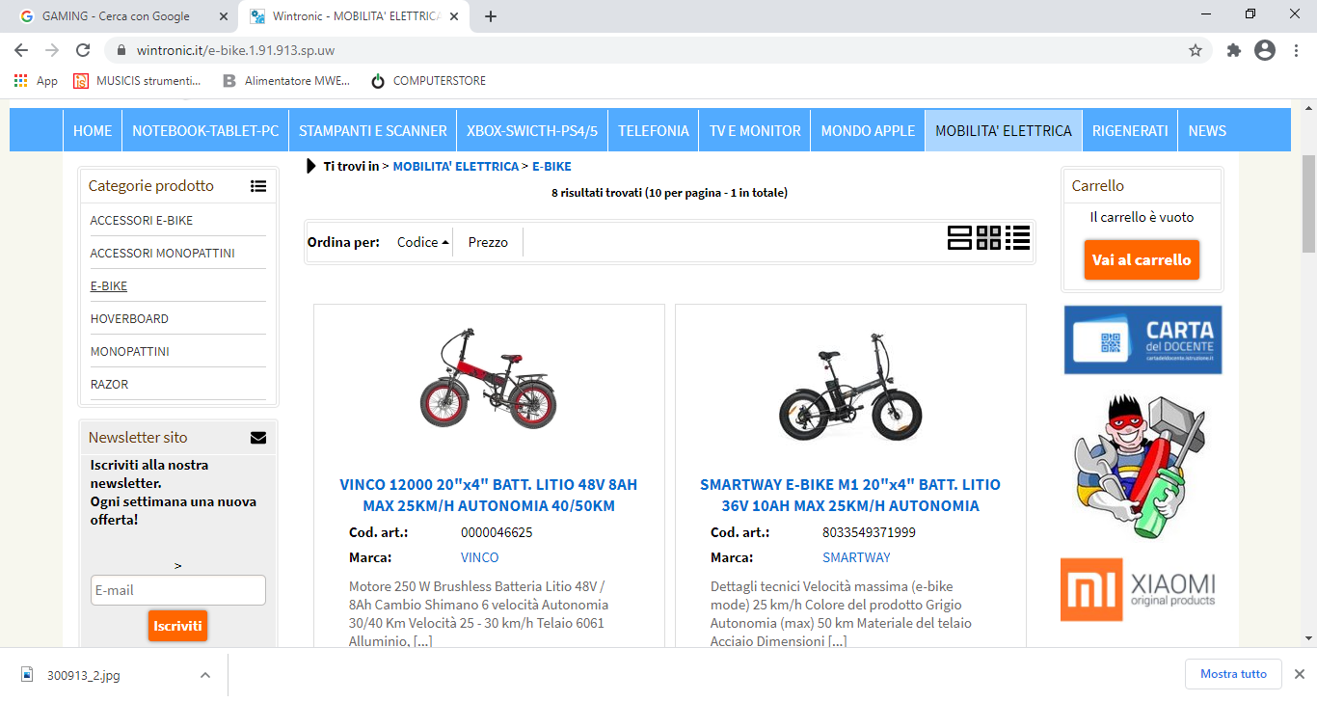Expand the 300913_2.jpg download options chevron
Viewport: 1317px width, 702px height.
(204, 675)
